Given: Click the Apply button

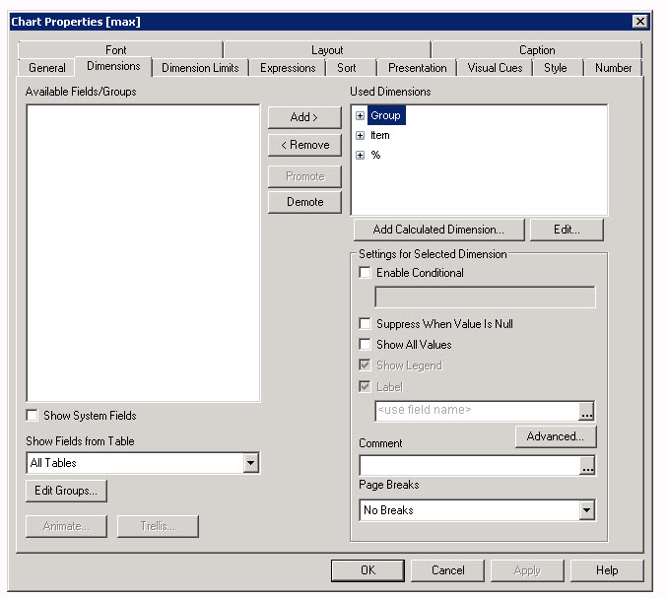Looking at the screenshot, I should pos(527,570).
